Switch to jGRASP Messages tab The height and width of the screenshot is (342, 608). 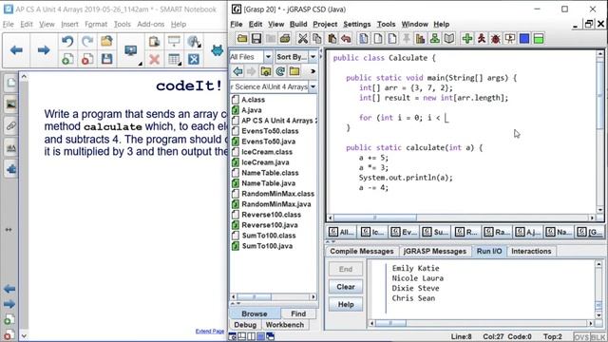tap(435, 251)
